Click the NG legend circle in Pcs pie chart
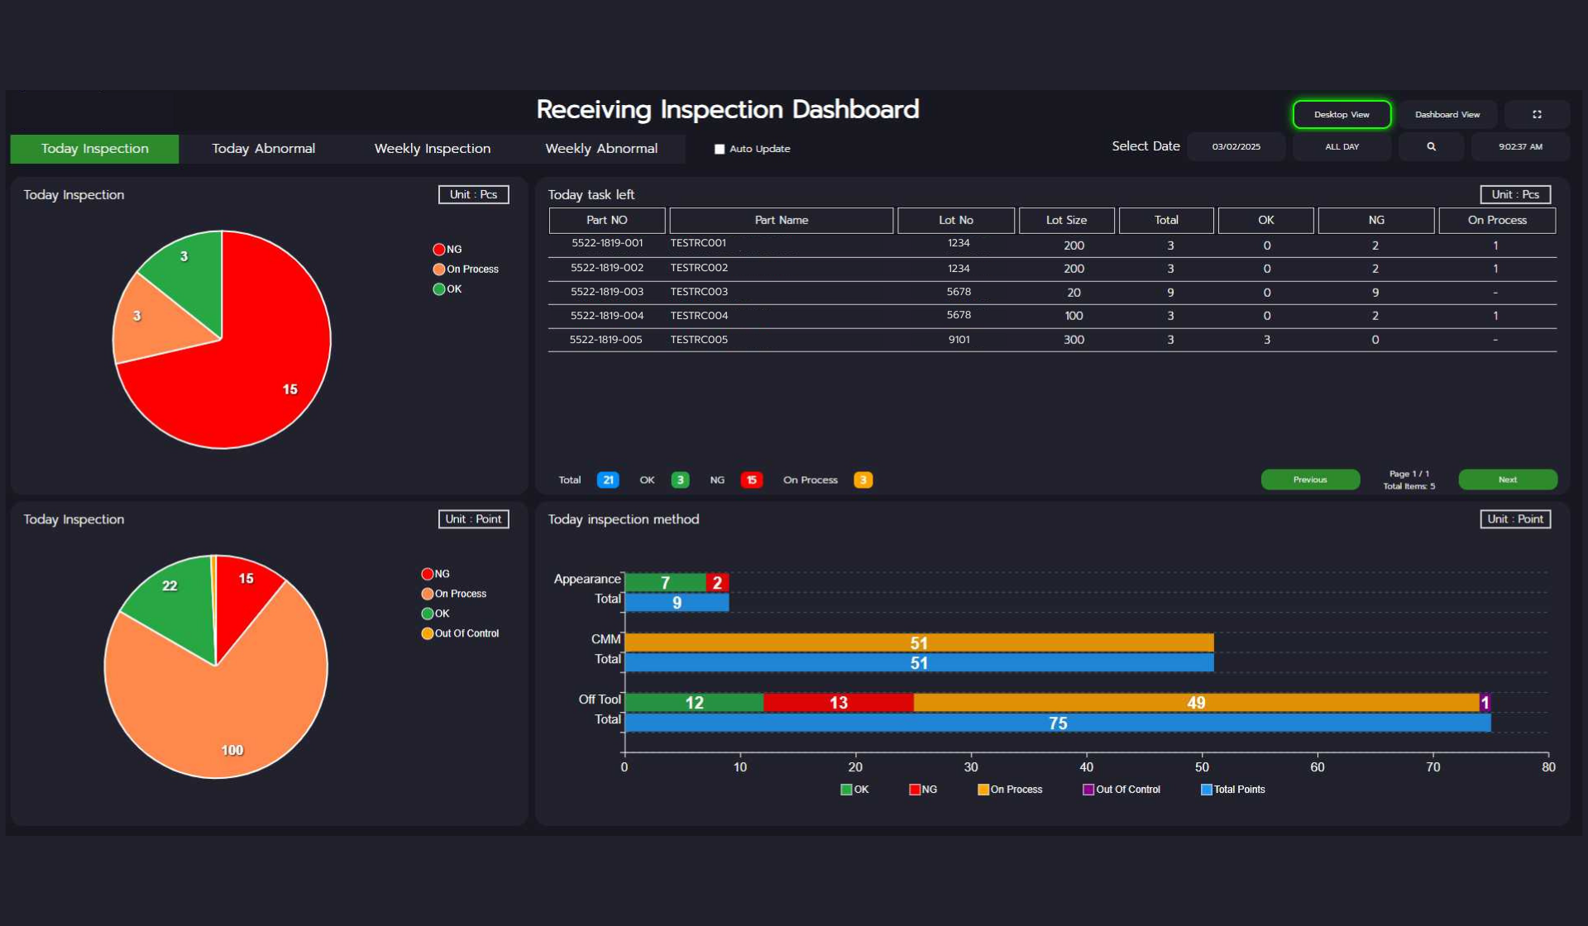Image resolution: width=1588 pixels, height=926 pixels. point(438,249)
